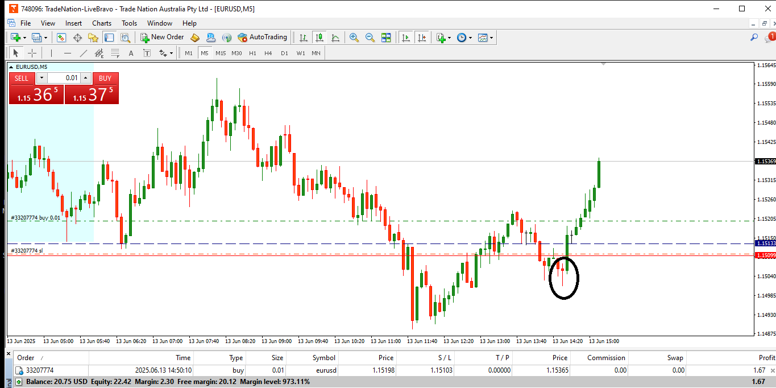
Task: Toggle the Chart Shift option
Action: tap(422, 38)
